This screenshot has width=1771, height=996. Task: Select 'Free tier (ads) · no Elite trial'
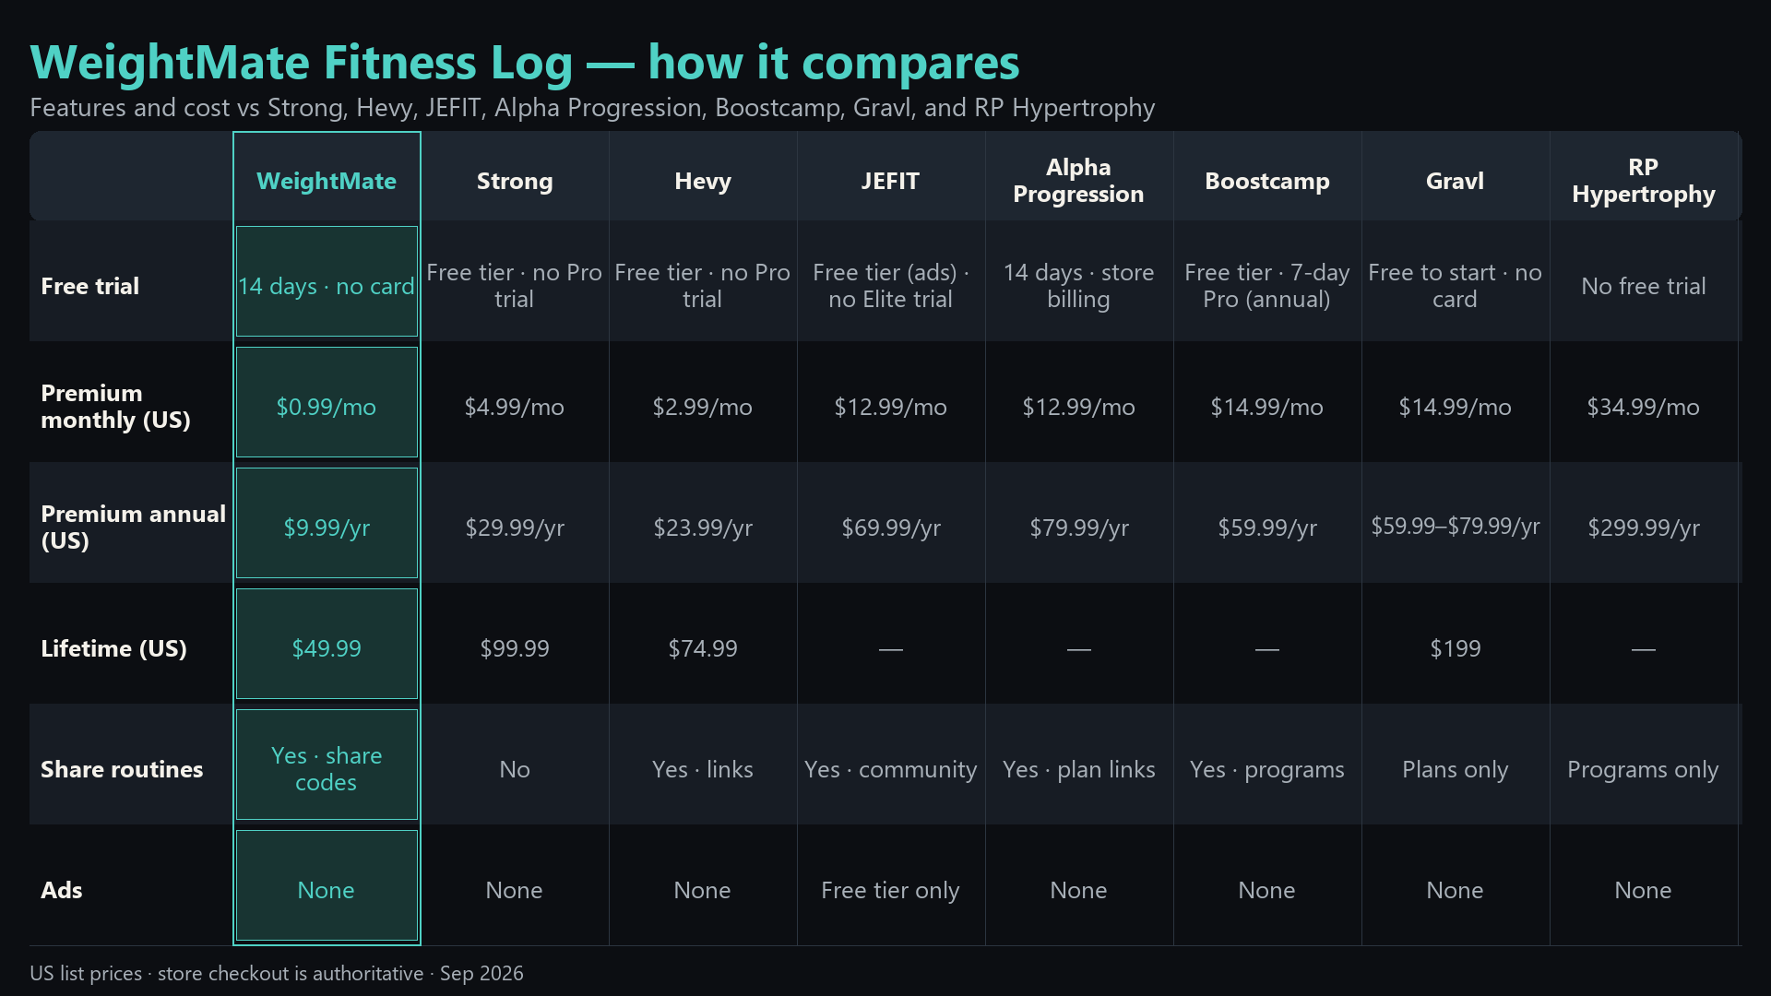(x=890, y=286)
